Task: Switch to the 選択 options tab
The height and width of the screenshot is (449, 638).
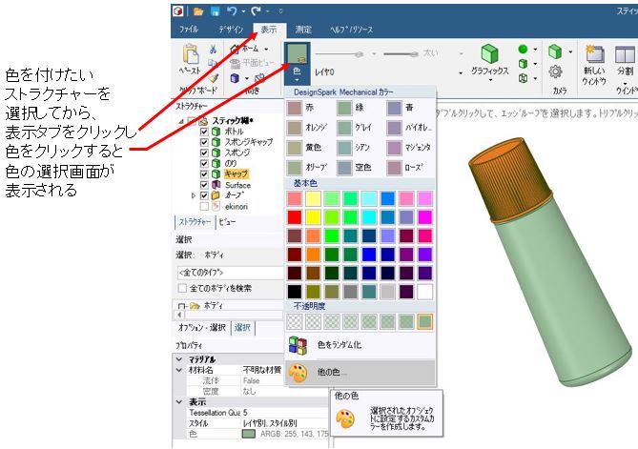Action: [242, 327]
